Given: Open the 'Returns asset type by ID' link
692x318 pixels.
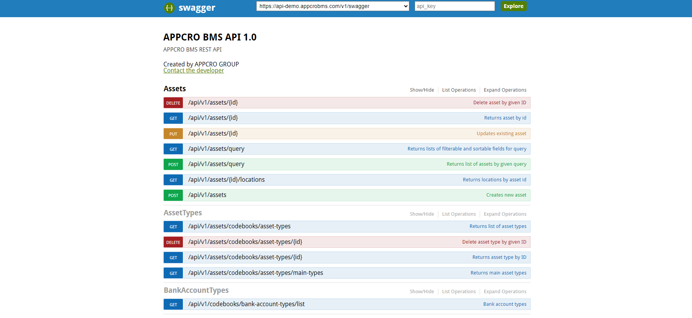Looking at the screenshot, I should coord(499,257).
